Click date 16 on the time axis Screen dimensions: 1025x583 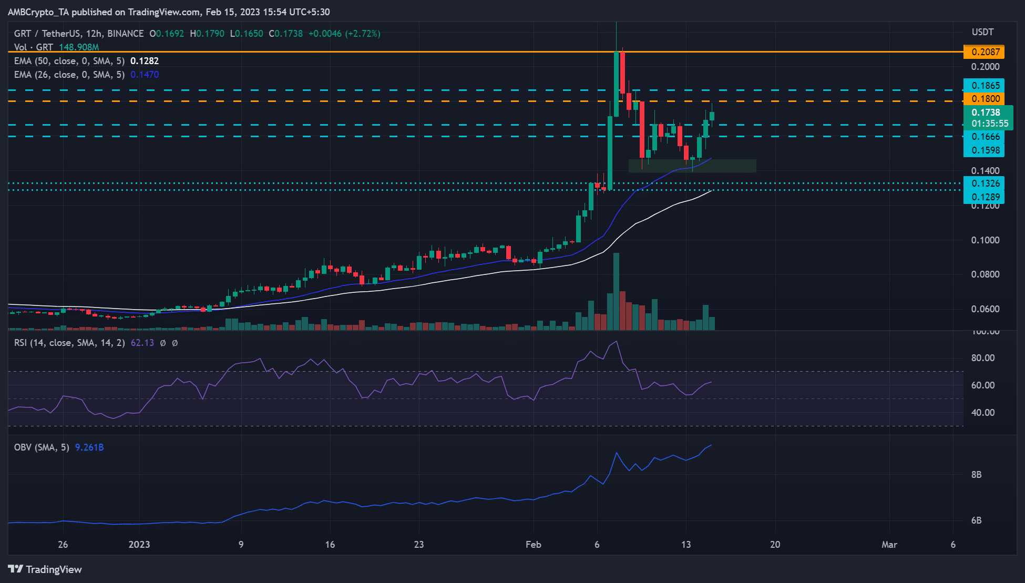330,545
